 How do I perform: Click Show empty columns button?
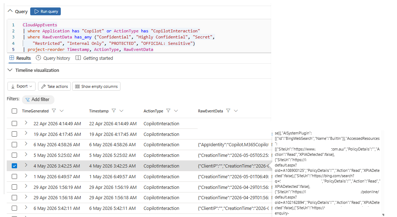coord(96,86)
